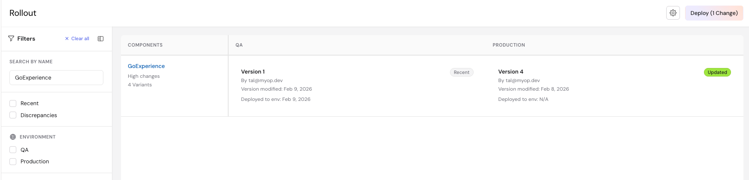749x180 pixels.
Task: Collapse the filters sidebar panel icon
Action: coord(100,38)
